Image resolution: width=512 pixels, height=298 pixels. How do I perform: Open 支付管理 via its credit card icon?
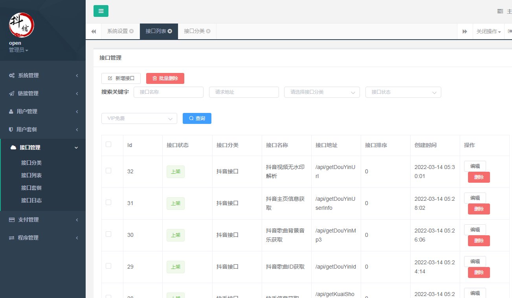click(12, 220)
